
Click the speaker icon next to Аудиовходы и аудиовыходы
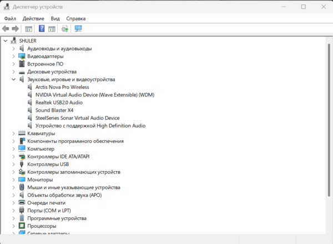pyautogui.click(x=22, y=48)
